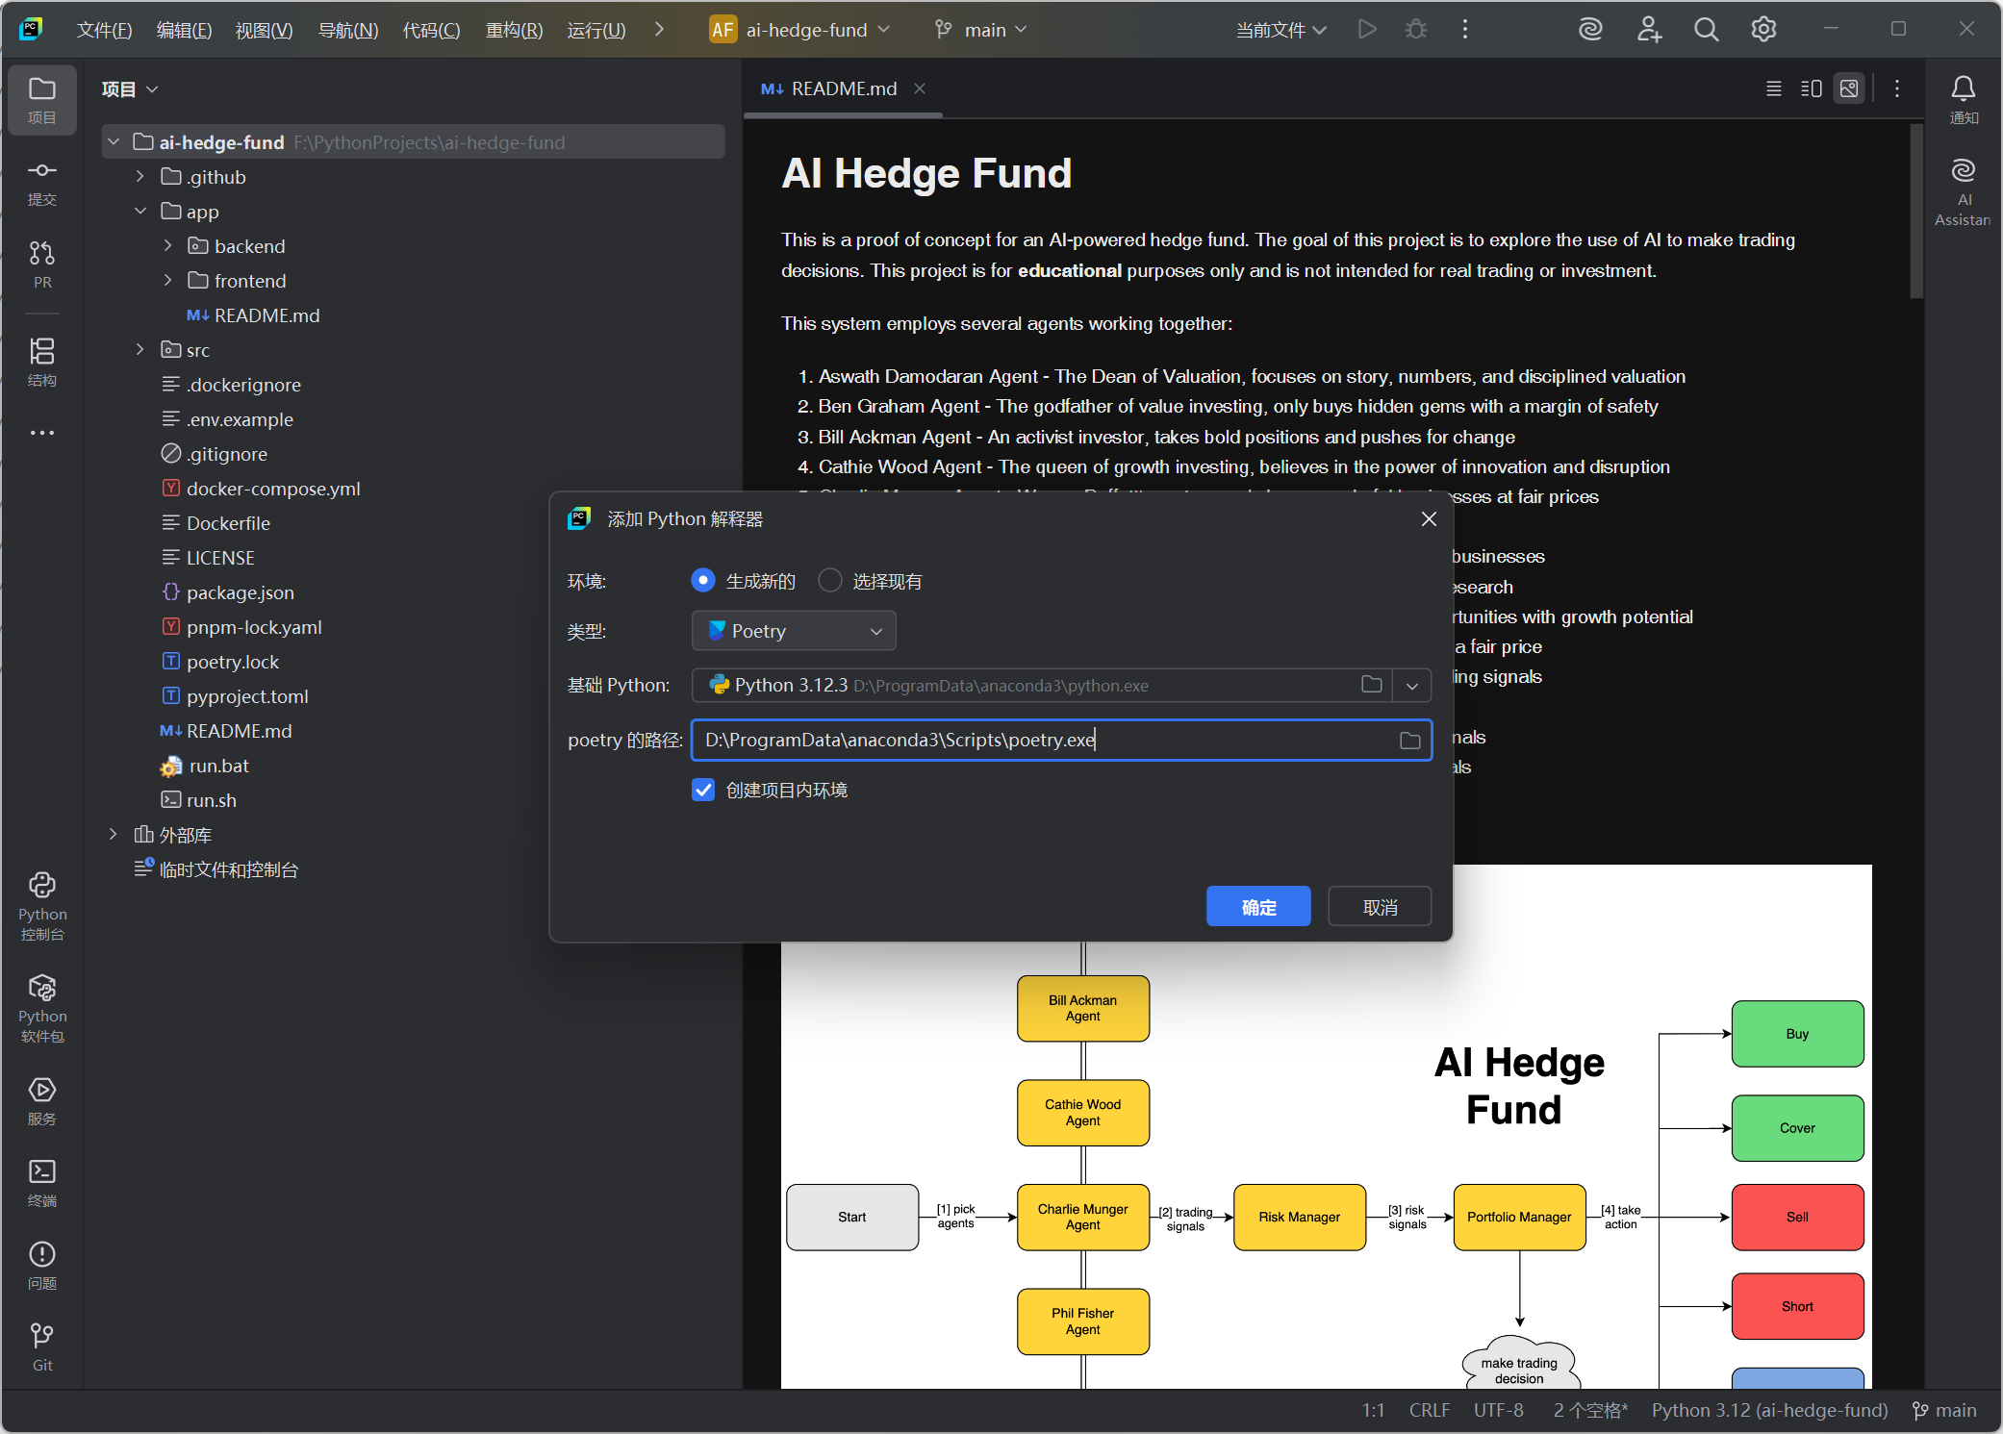2003x1434 pixels.
Task: Click the editor's vertical scrollbar thumb
Action: pos(1915,212)
